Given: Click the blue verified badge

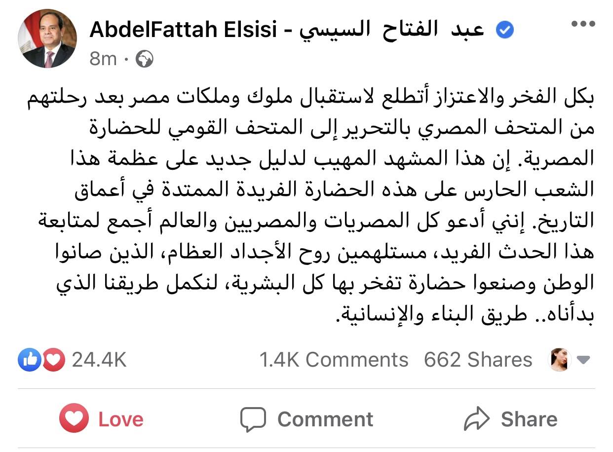Looking at the screenshot, I should 504,31.
